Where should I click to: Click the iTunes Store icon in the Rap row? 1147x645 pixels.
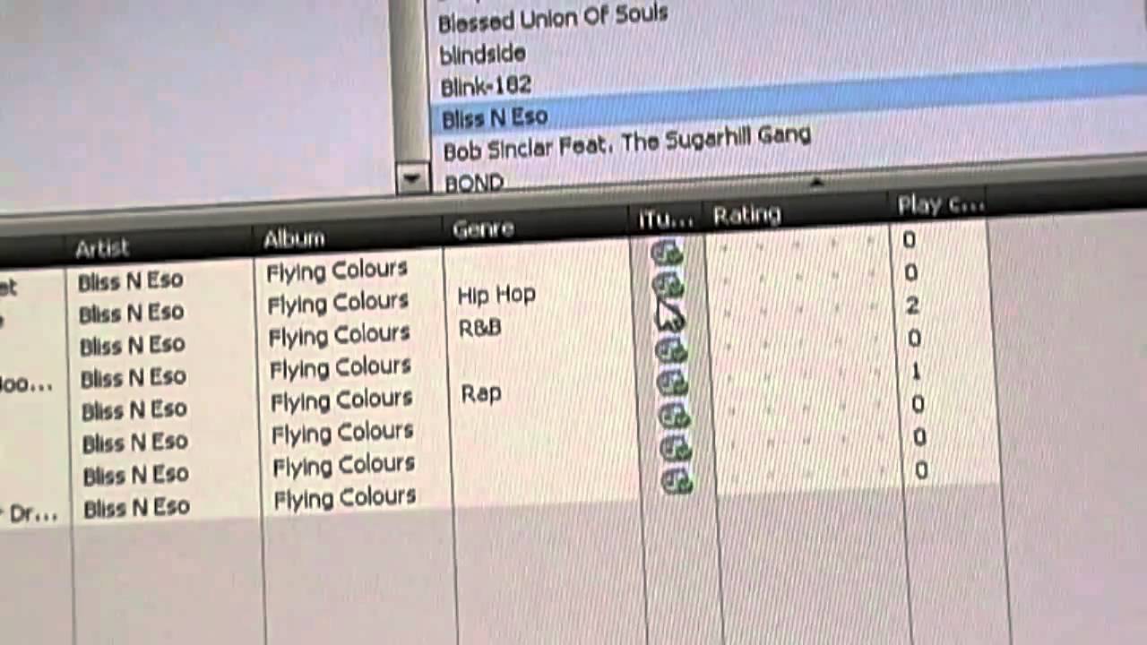pyautogui.click(x=672, y=383)
